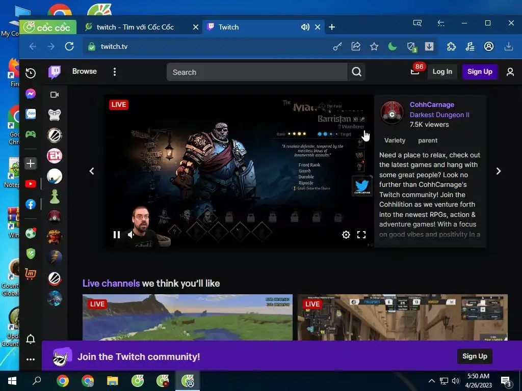This screenshot has height=391, width=522.
Task: Mute the featured stream volume
Action: (x=131, y=235)
